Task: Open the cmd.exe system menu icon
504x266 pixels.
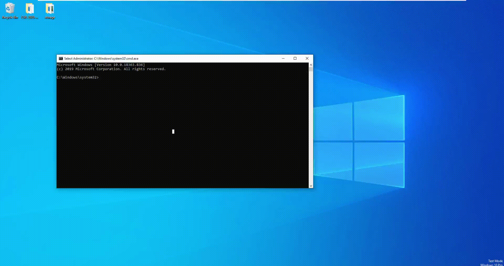Action: pos(61,59)
